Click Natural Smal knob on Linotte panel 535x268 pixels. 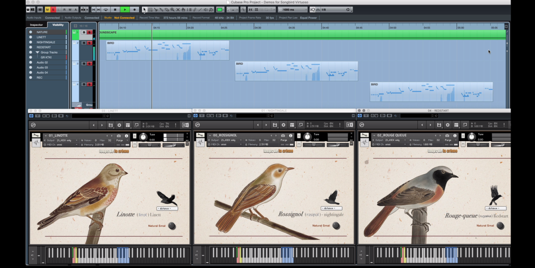click(172, 226)
